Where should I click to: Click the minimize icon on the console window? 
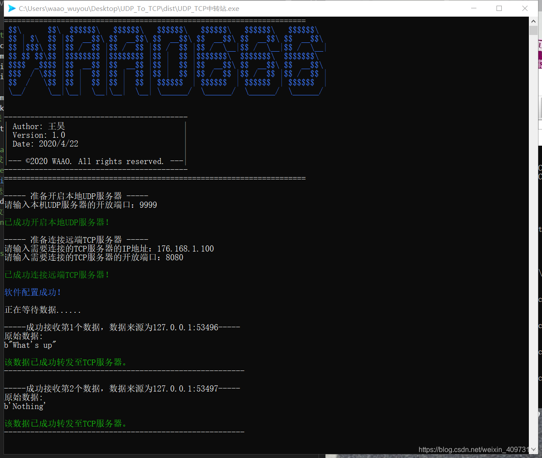pyautogui.click(x=474, y=8)
